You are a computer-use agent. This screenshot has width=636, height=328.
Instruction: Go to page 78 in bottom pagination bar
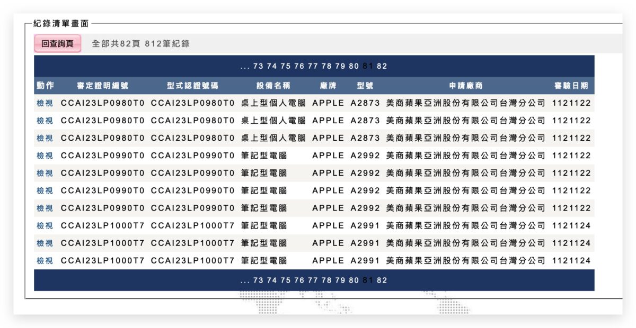tap(326, 280)
